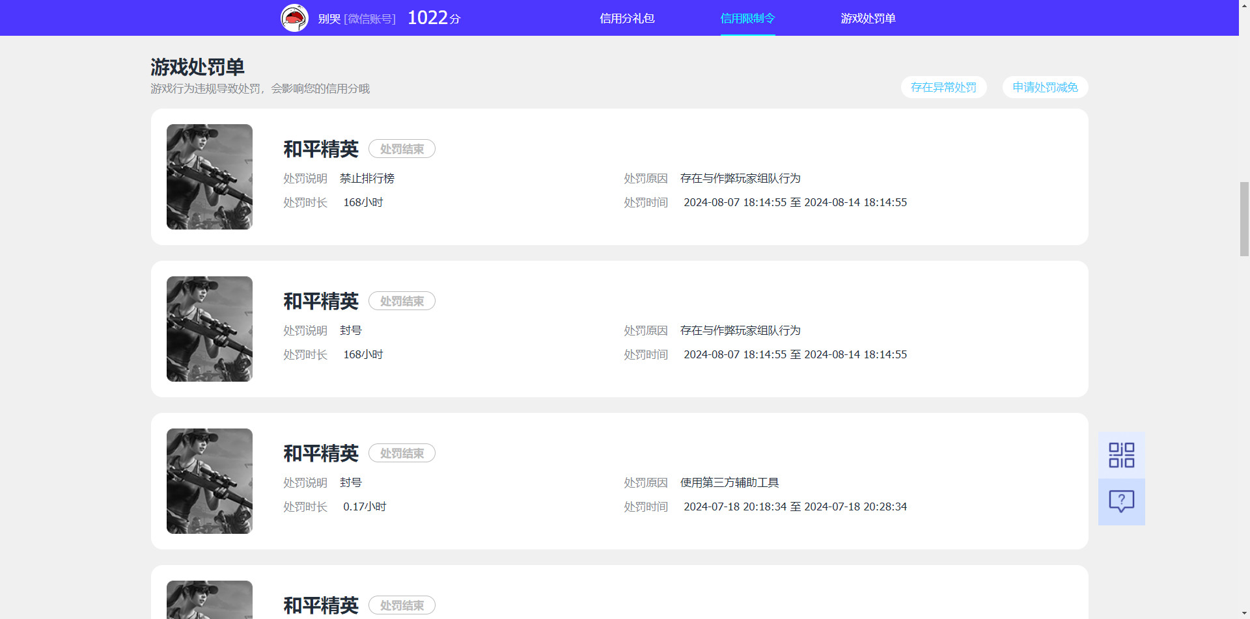The height and width of the screenshot is (619, 1250).
Task: Click 处罚结束 badge on 禁止排行榜 record
Action: pos(402,149)
